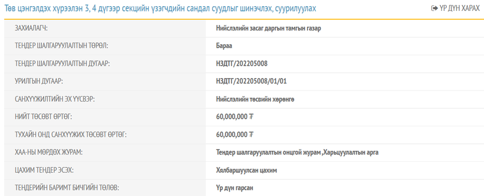This screenshot has height=196, width=484.
Task: Click the tender title heading
Action: (x=160, y=8)
